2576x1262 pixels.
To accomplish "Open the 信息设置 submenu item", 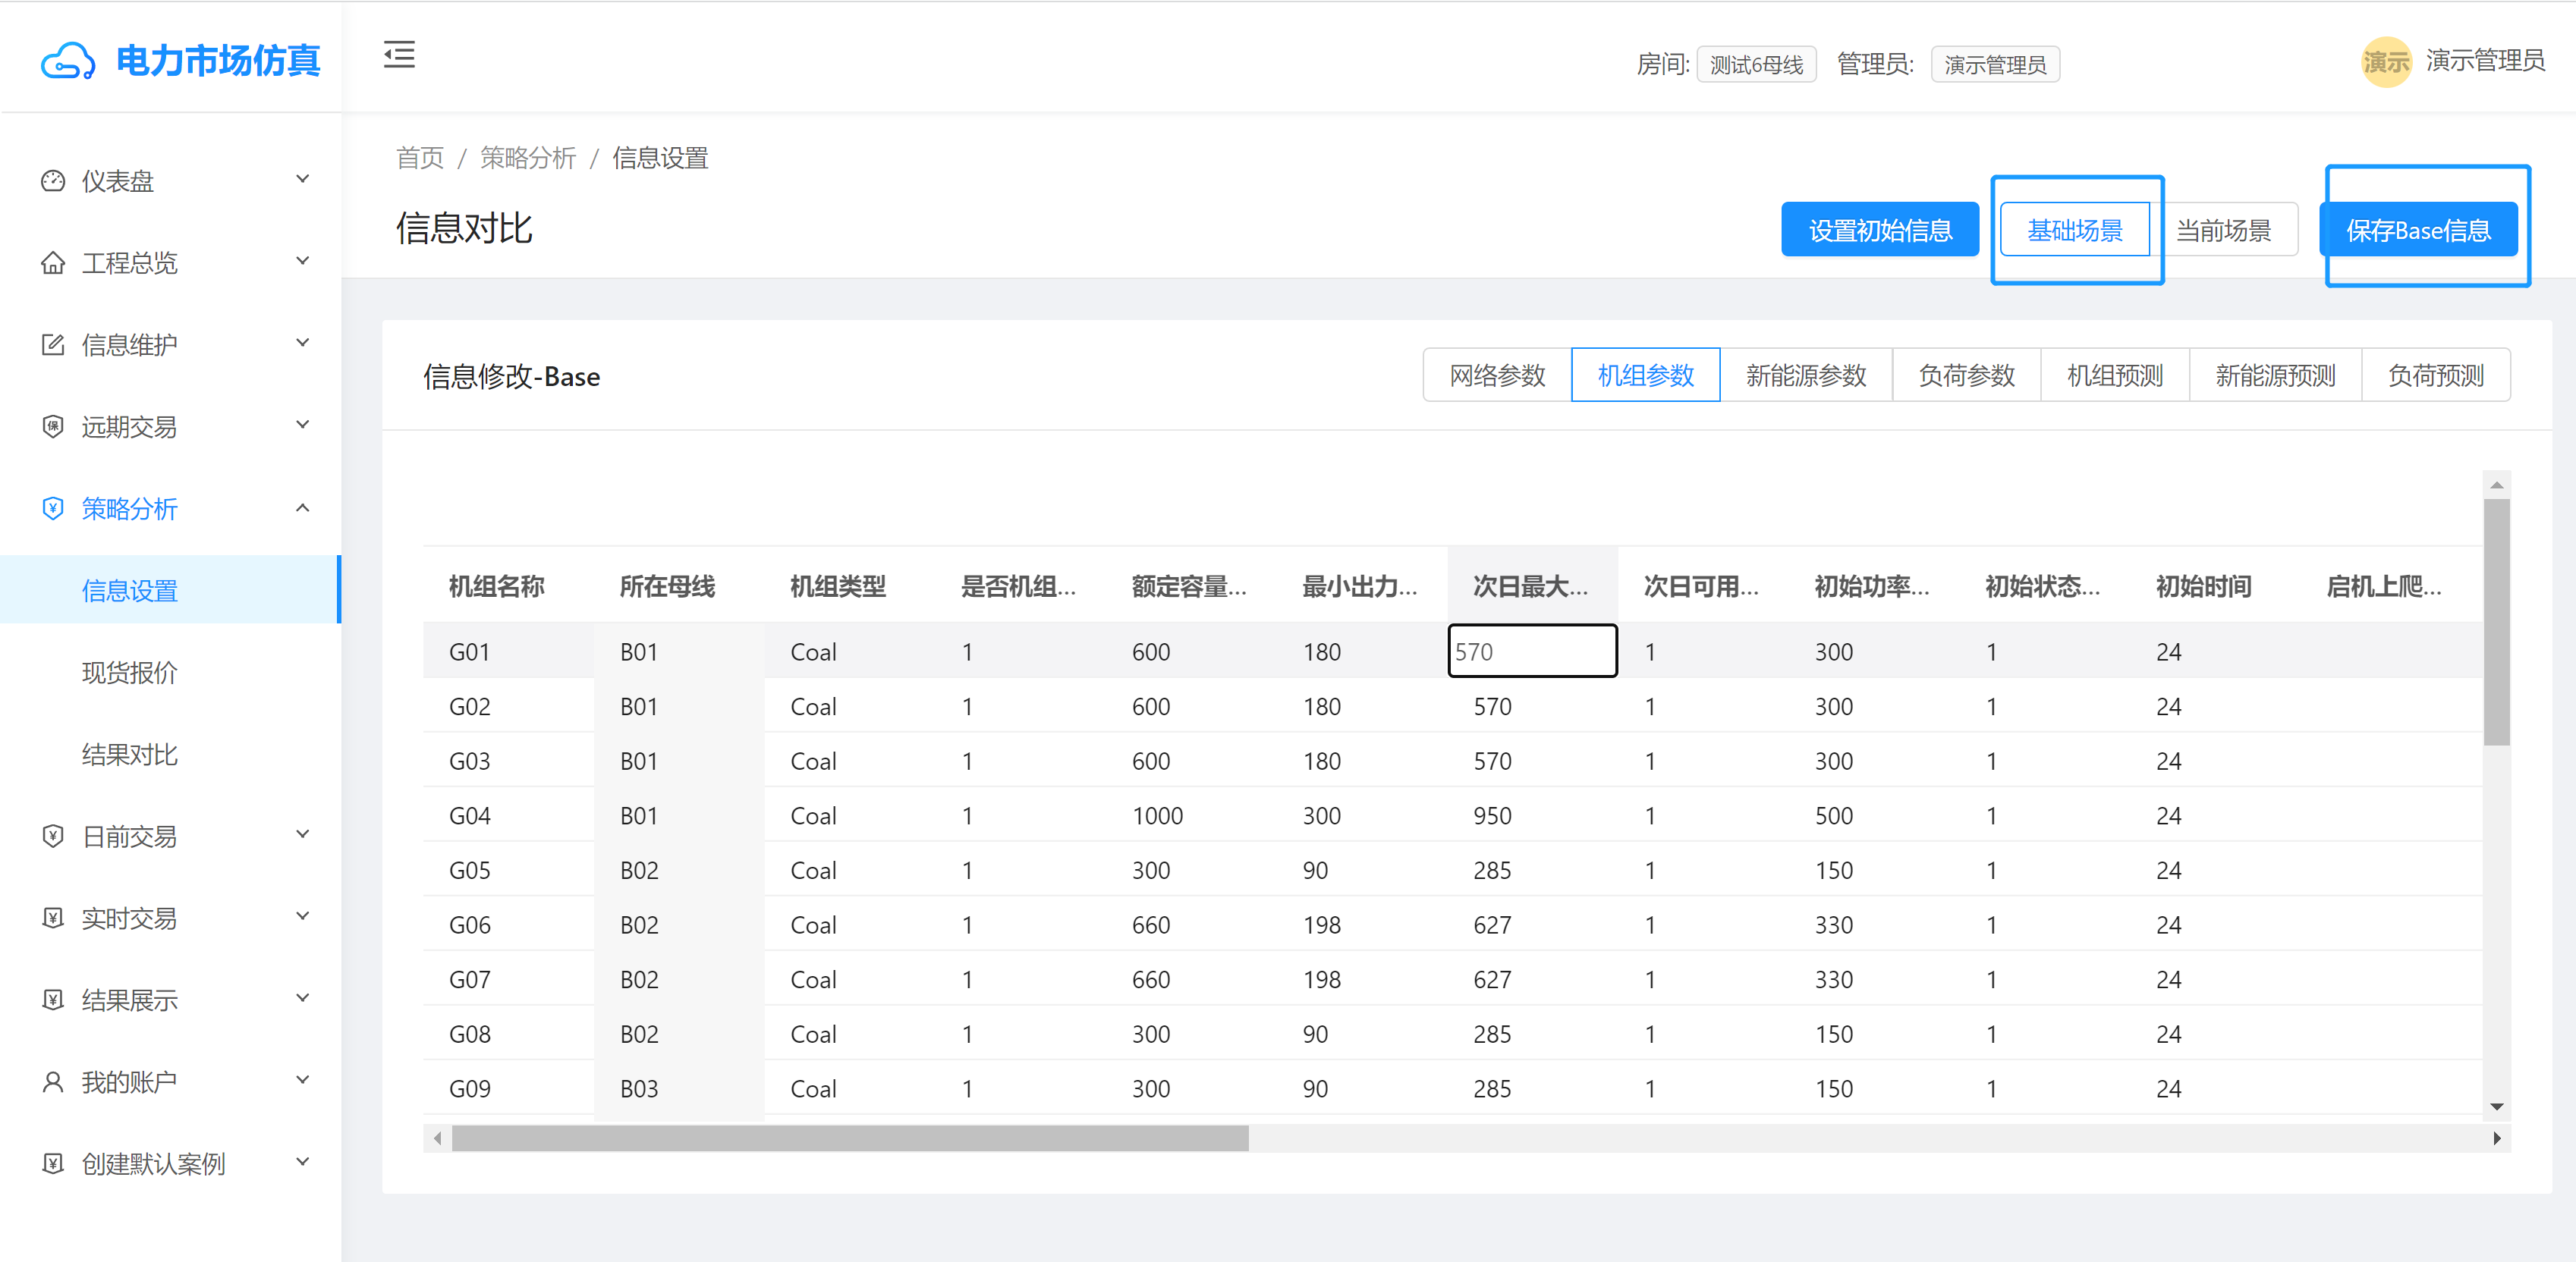I will coord(170,591).
